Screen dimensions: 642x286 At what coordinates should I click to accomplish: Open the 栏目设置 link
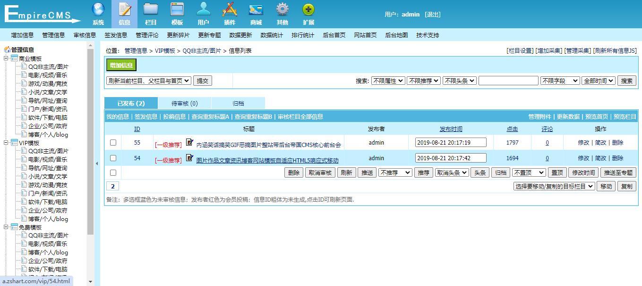(x=520, y=50)
